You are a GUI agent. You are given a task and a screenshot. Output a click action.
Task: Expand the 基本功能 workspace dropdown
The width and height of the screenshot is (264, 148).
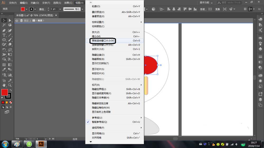(207, 3)
